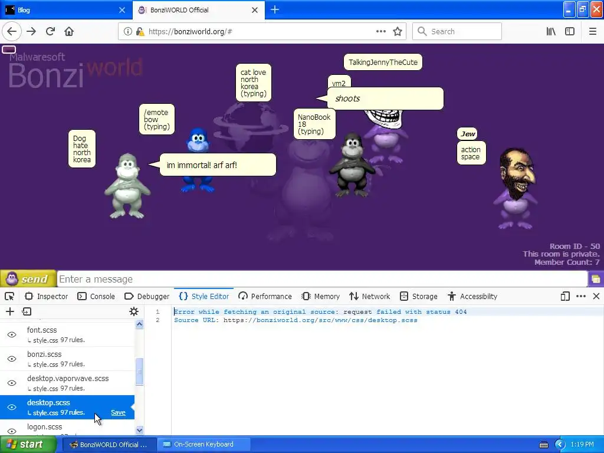Click the Bonzi icon on the right of message bar
The width and height of the screenshot is (604, 453).
pos(596,279)
